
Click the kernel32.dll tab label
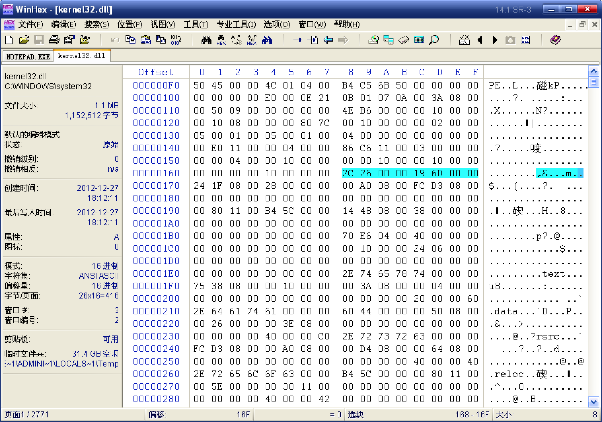click(81, 56)
